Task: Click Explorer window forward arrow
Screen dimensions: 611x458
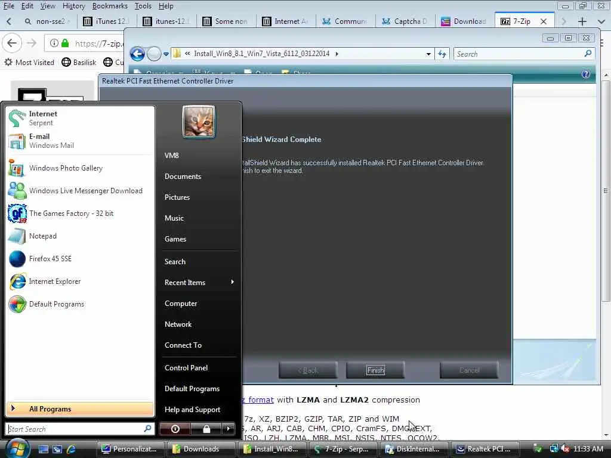Action: point(154,54)
